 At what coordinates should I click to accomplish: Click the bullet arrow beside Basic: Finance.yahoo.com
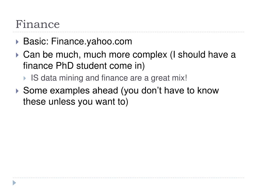pyautogui.click(x=17, y=42)
